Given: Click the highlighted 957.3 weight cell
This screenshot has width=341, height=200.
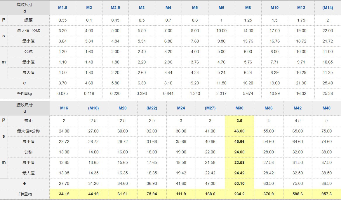Looking at the screenshot, I should (x=326, y=194).
